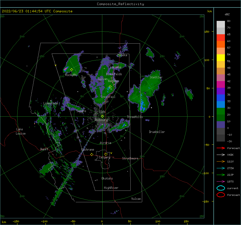
Task: Click the Innisfail label
Action: (x=108, y=97)
